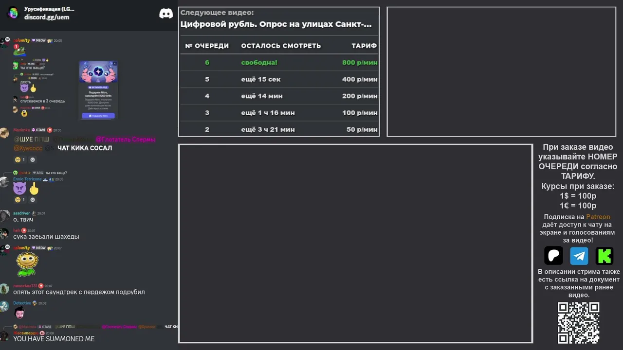Select free queue row number 6

(x=279, y=62)
